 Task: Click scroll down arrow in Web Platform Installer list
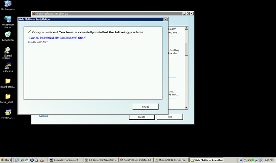[186, 108]
